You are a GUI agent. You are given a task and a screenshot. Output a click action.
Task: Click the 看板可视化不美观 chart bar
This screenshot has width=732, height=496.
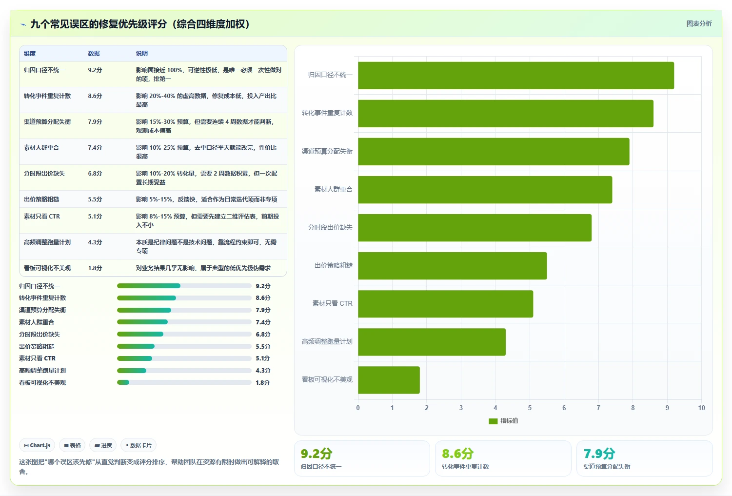[389, 380]
